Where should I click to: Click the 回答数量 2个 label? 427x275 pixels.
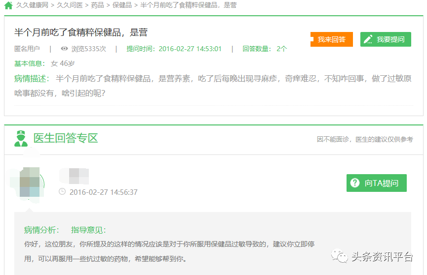coord(265,49)
